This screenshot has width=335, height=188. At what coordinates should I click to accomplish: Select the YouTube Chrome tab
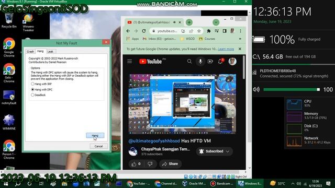[151, 22]
